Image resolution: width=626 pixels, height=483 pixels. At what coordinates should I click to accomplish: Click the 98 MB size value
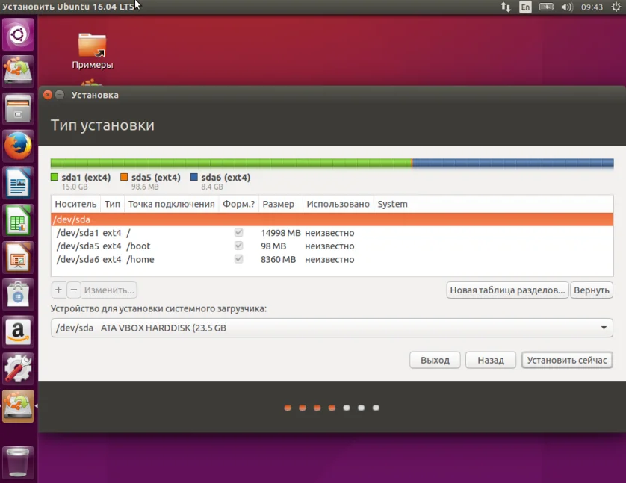point(273,246)
